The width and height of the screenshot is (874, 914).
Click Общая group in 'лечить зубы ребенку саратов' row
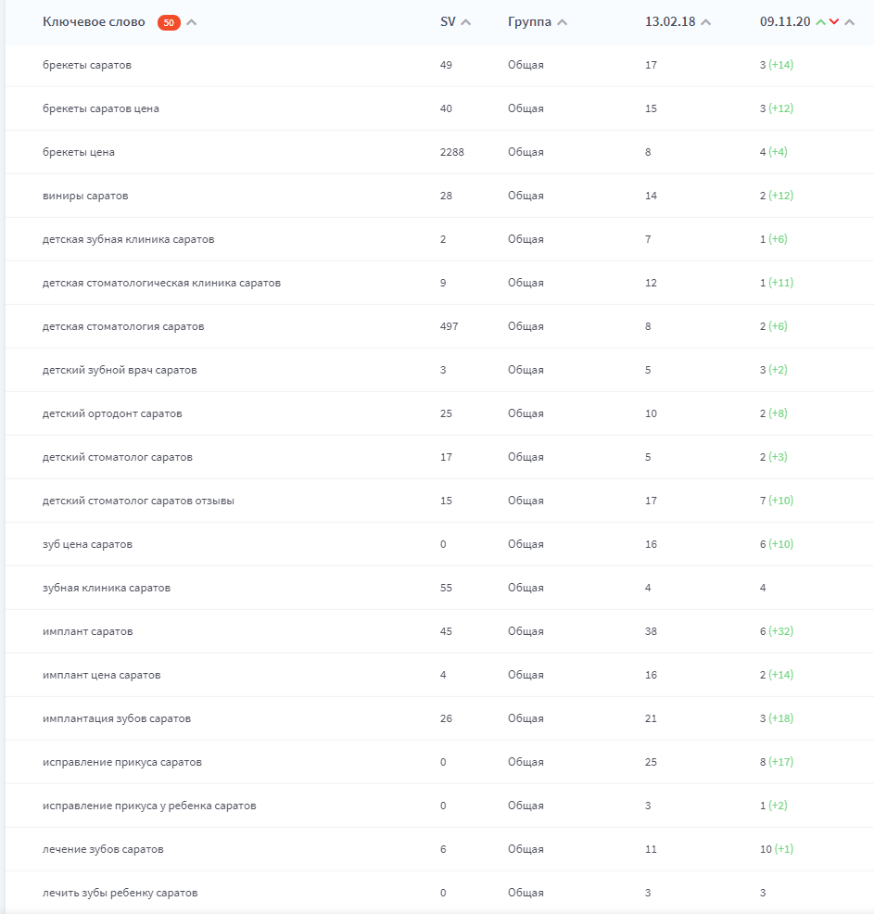pyautogui.click(x=526, y=893)
